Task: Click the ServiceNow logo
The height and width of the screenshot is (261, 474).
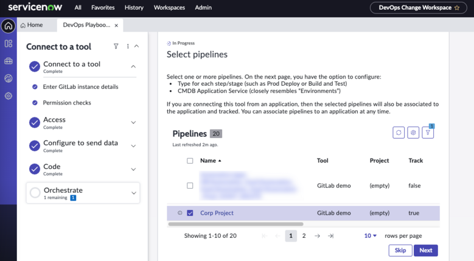Action: [35, 7]
